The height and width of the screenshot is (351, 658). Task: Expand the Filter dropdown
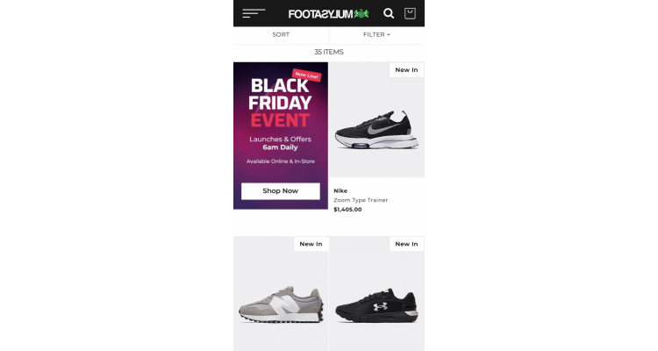click(x=377, y=35)
